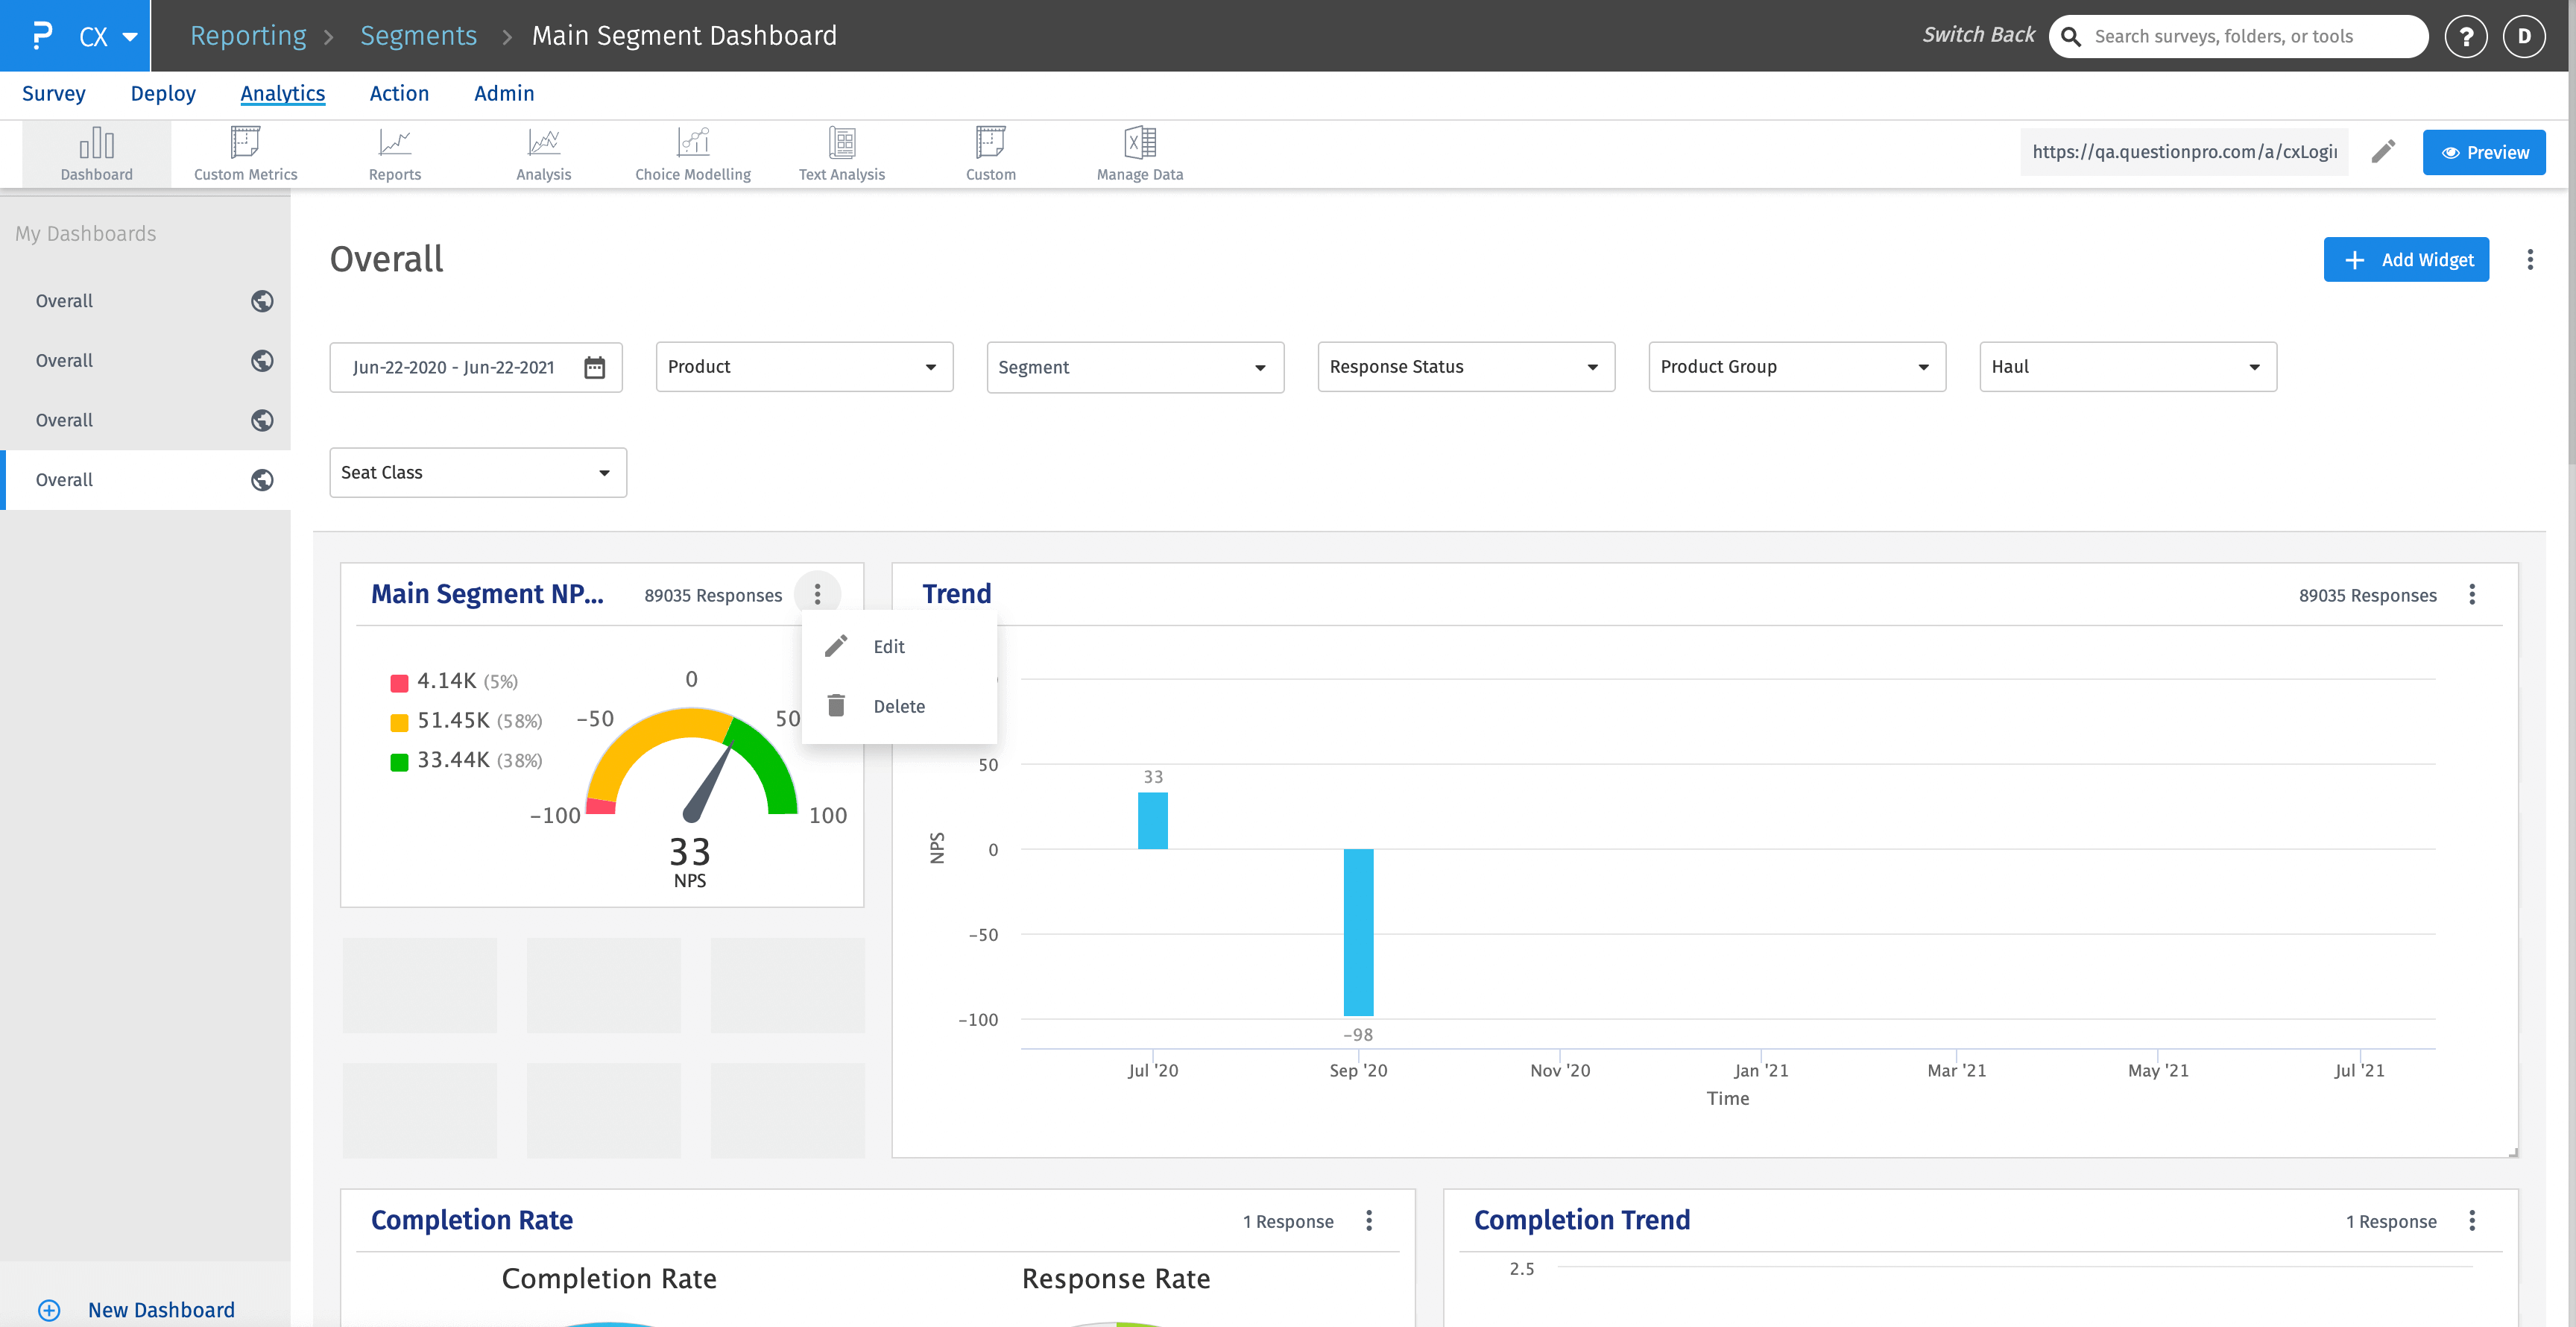Toggle globe sharing icon on first Overall dashboard
Viewport: 2576px width, 1327px height.
[x=262, y=301]
